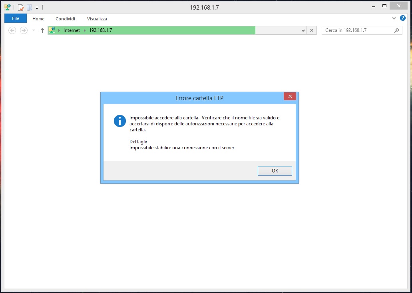
Task: Go up one level with the up arrow
Action: (x=42, y=30)
